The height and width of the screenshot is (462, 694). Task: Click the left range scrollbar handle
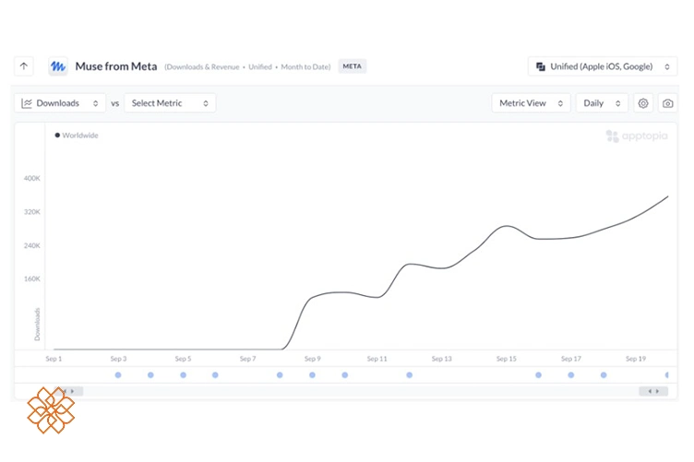point(68,391)
